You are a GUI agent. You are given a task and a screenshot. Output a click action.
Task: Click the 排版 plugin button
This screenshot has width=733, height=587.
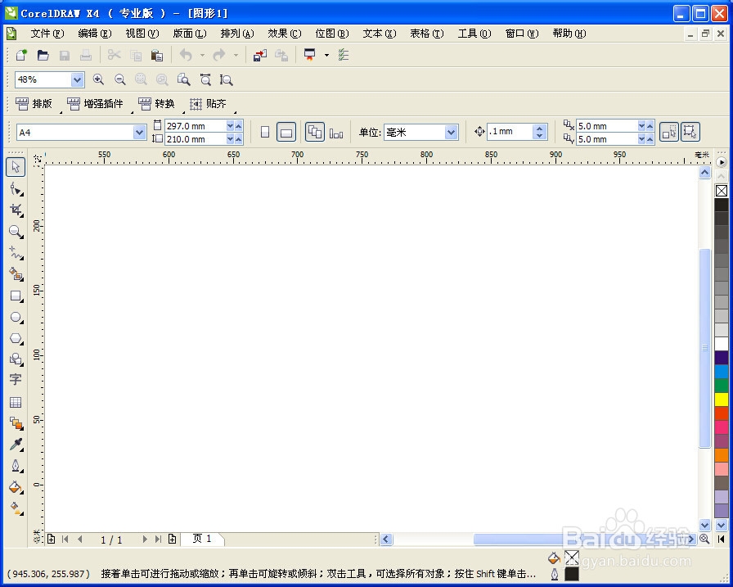34,104
